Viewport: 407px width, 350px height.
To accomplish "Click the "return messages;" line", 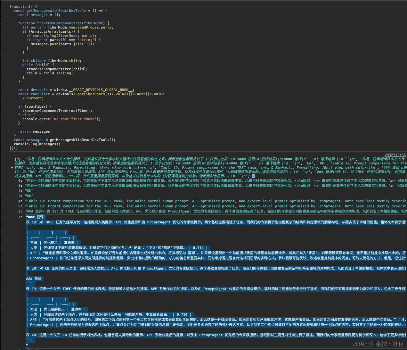I will click(x=35, y=131).
